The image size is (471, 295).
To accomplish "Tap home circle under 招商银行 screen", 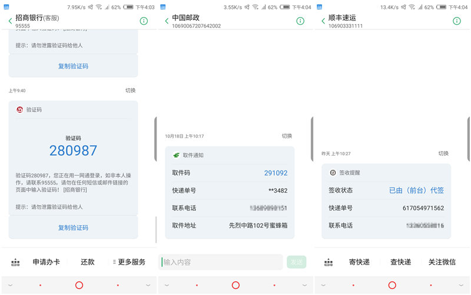I will (79, 285).
